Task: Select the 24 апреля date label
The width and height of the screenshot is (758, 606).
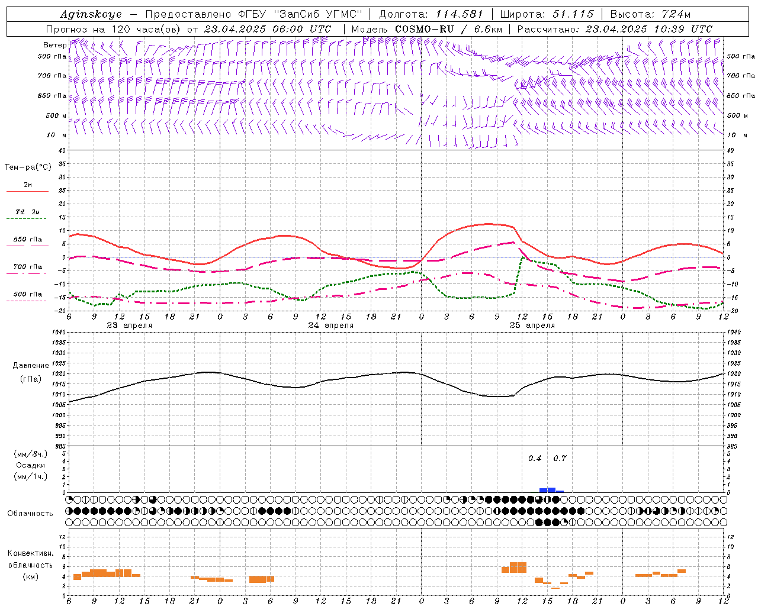Action: [x=330, y=325]
